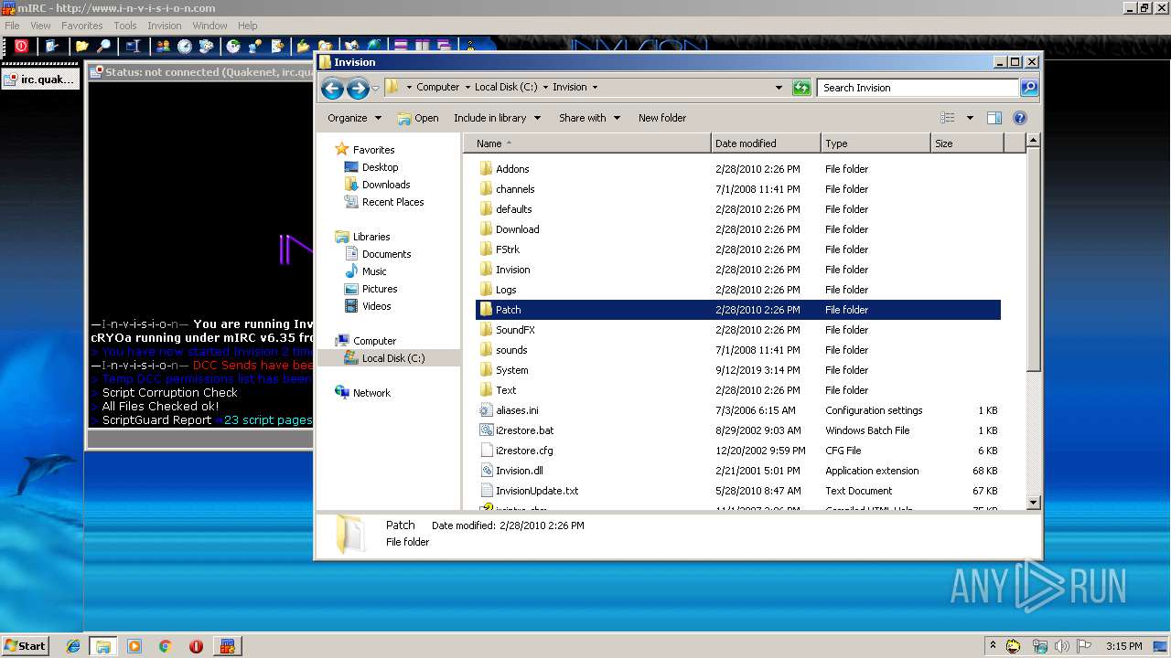The width and height of the screenshot is (1171, 658).
Task: Show the preview pane in Explorer
Action: tap(994, 118)
